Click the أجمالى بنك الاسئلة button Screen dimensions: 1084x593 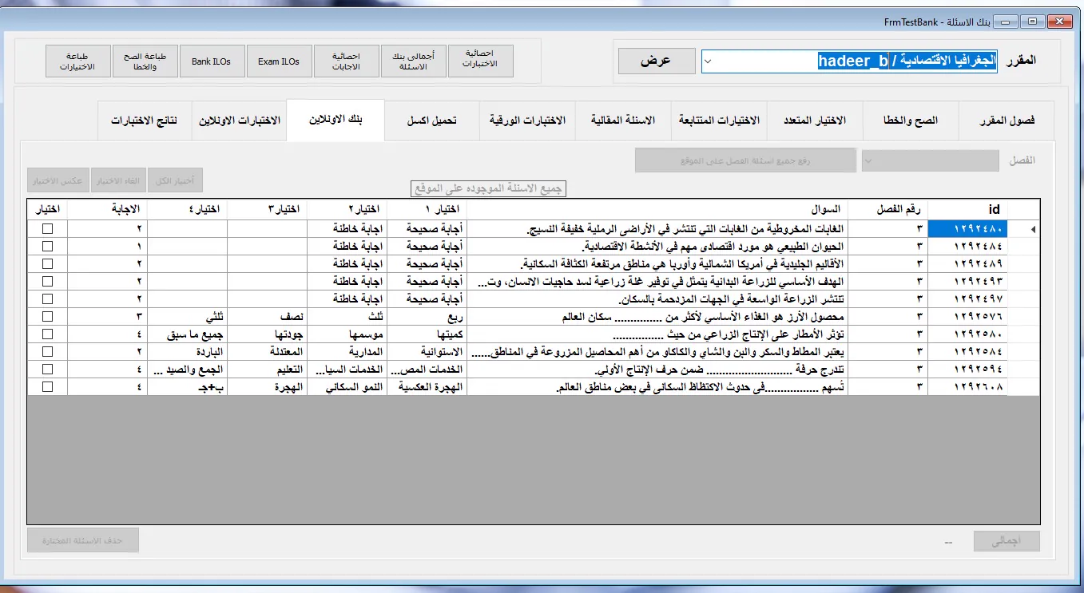click(x=413, y=61)
